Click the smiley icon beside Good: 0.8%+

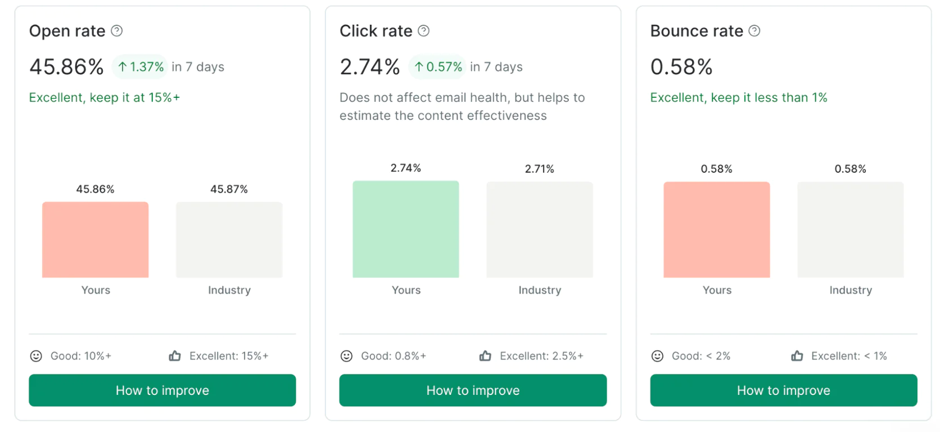[x=347, y=356]
